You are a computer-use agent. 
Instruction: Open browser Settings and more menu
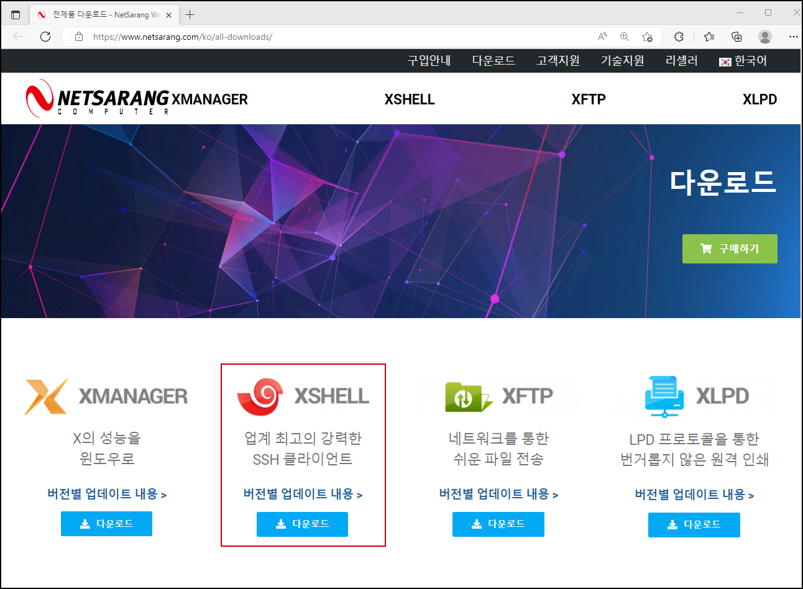click(793, 37)
